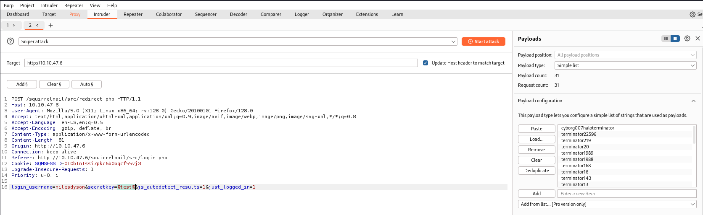Add a new Intruder tab
703x215 pixels.
[50, 25]
